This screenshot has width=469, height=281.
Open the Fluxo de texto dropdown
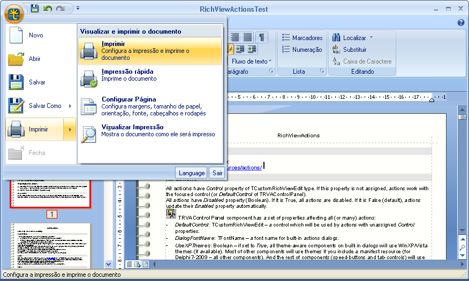click(x=252, y=61)
